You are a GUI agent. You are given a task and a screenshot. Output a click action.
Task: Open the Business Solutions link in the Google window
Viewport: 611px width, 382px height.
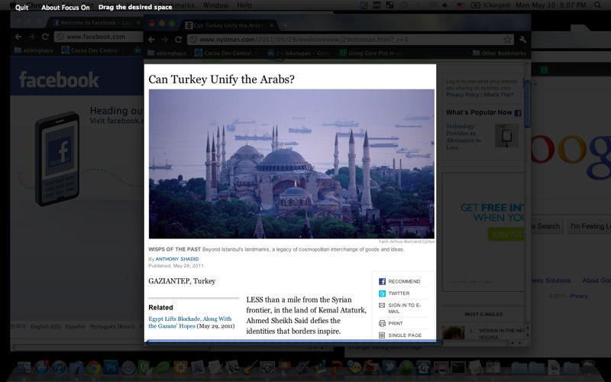pos(551,280)
